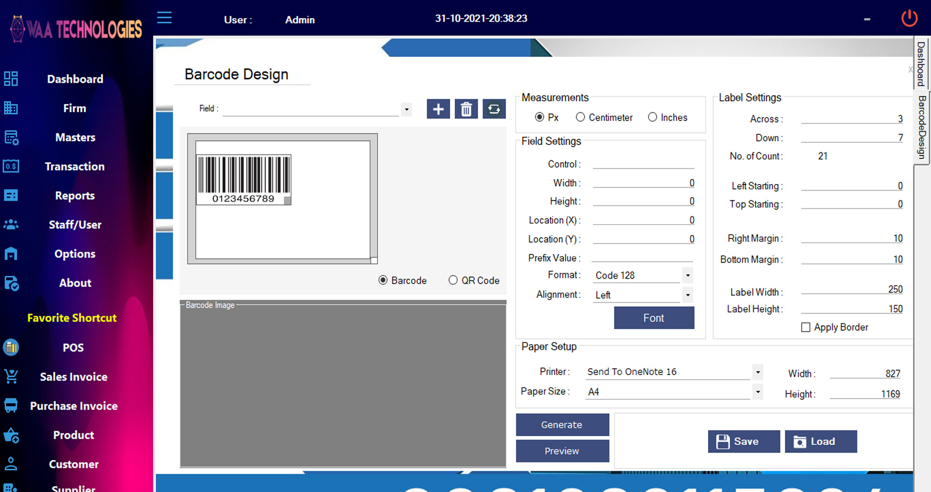Screen dimensions: 931x492
Task: Click the Reports sidebar icon
Action: tap(11, 195)
